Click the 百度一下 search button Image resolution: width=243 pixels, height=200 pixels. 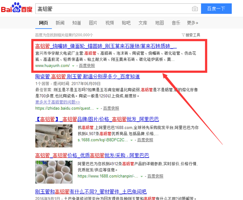pos(216,9)
